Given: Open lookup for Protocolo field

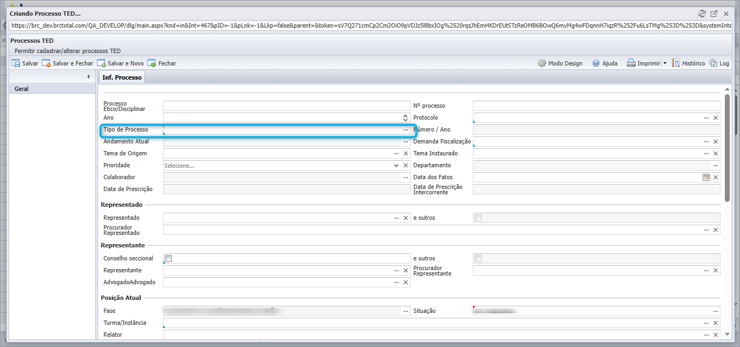Looking at the screenshot, I should [706, 118].
